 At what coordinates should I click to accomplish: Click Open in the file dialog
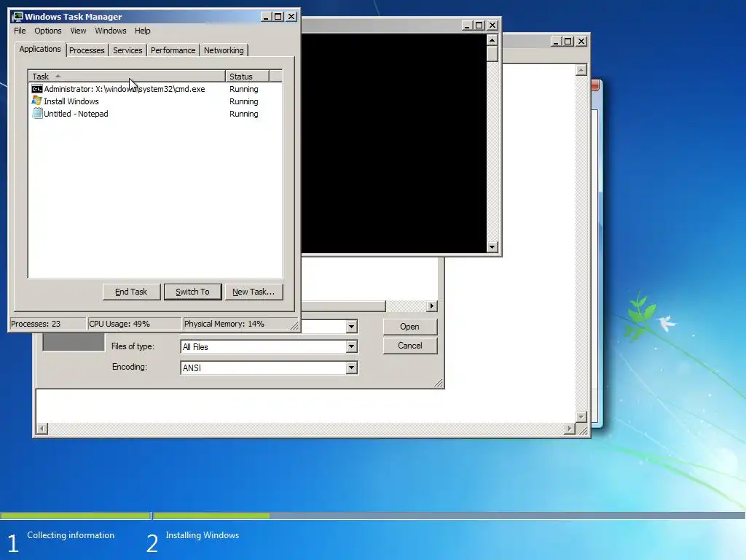coord(409,327)
